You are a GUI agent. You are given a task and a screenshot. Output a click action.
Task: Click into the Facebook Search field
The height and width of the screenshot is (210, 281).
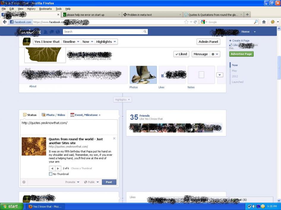(x=102, y=32)
